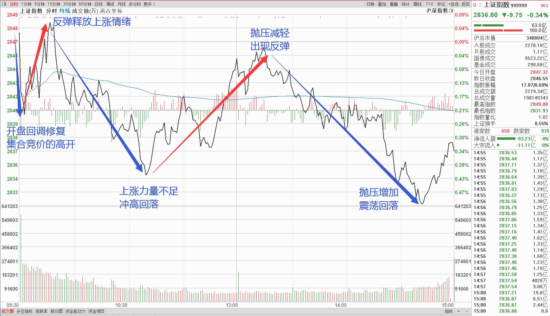Click the 国债成交 data row

point(511,58)
